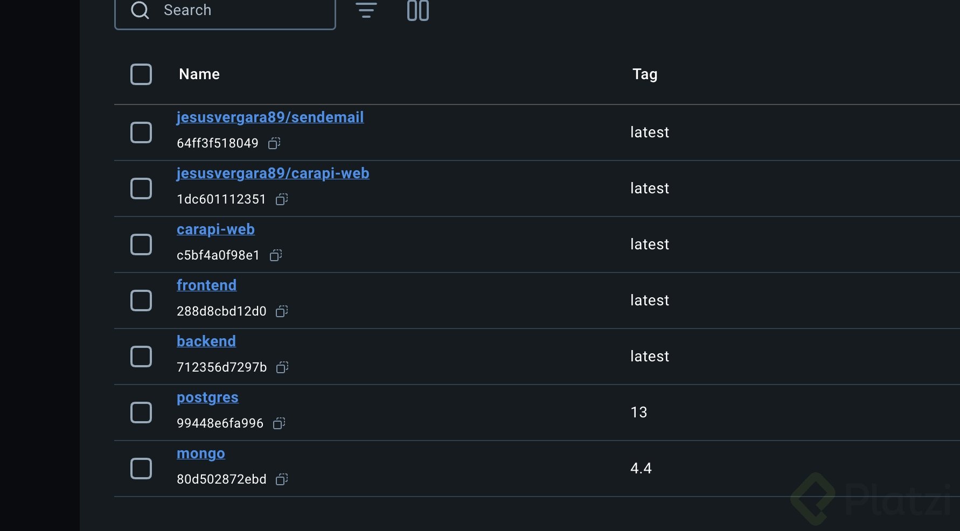The image size is (960, 531).
Task: Open the column view icon
Action: pyautogui.click(x=418, y=10)
